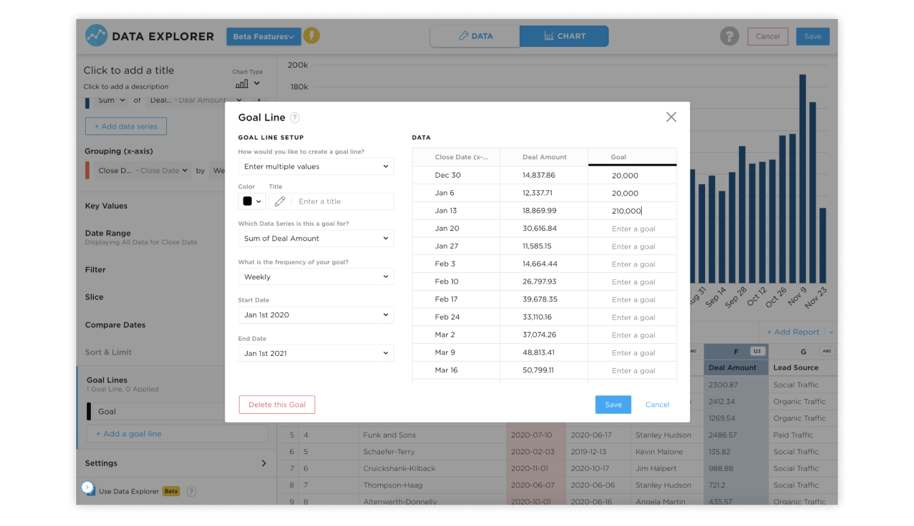Click the pencil icon beside title field
914x526 pixels.
(280, 201)
